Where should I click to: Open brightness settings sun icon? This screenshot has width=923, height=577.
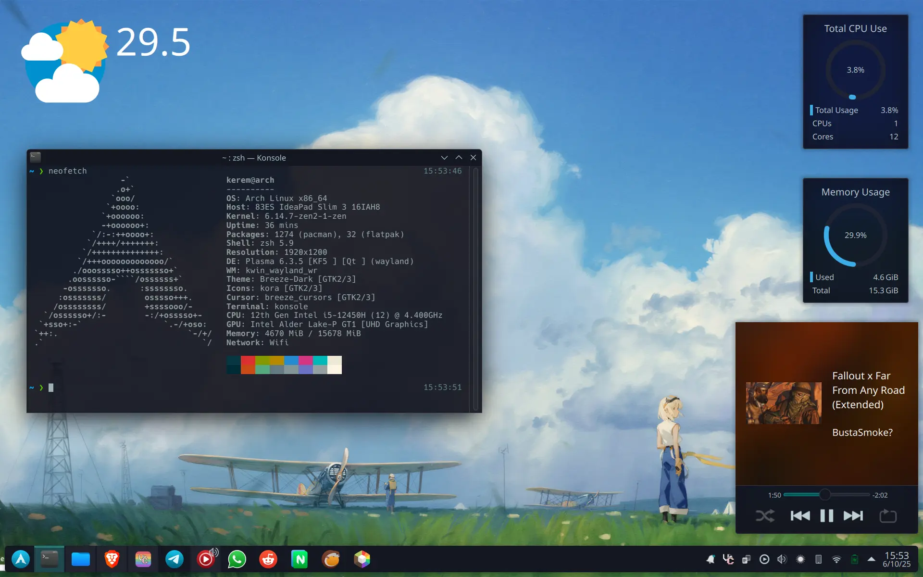point(800,559)
